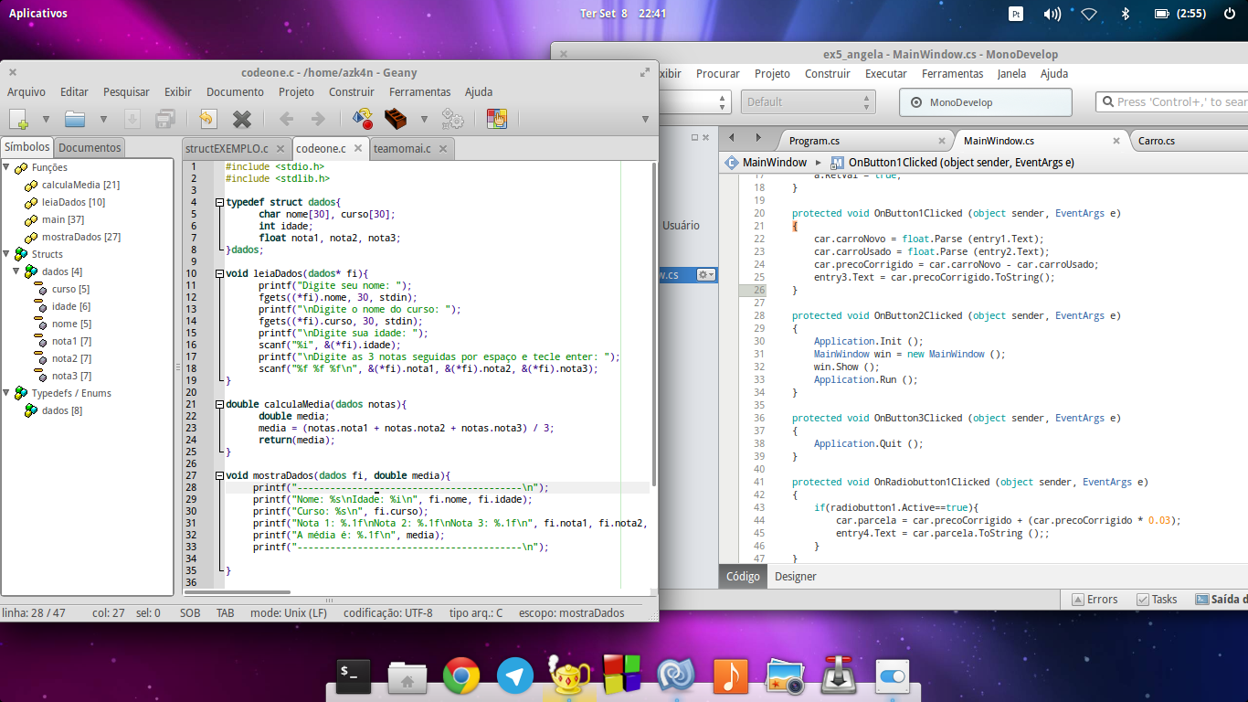Open the dropdown arrow next to Build icon
The width and height of the screenshot is (1248, 702).
424,119
